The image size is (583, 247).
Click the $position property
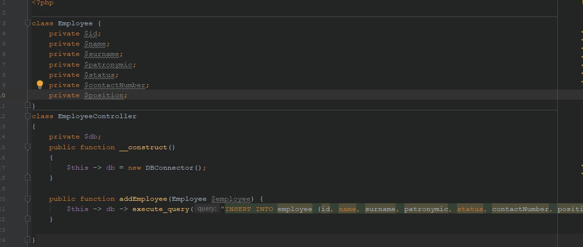[104, 95]
